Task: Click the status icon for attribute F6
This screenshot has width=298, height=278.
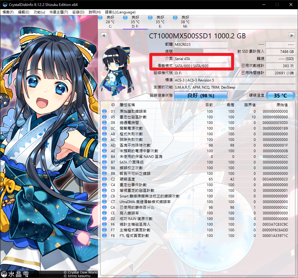Action: point(104,224)
